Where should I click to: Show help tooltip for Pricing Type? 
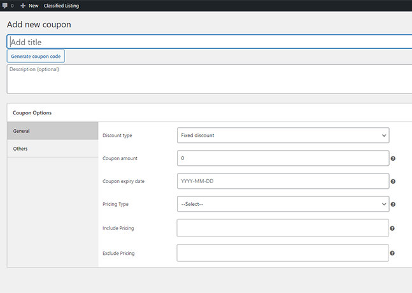393,205
